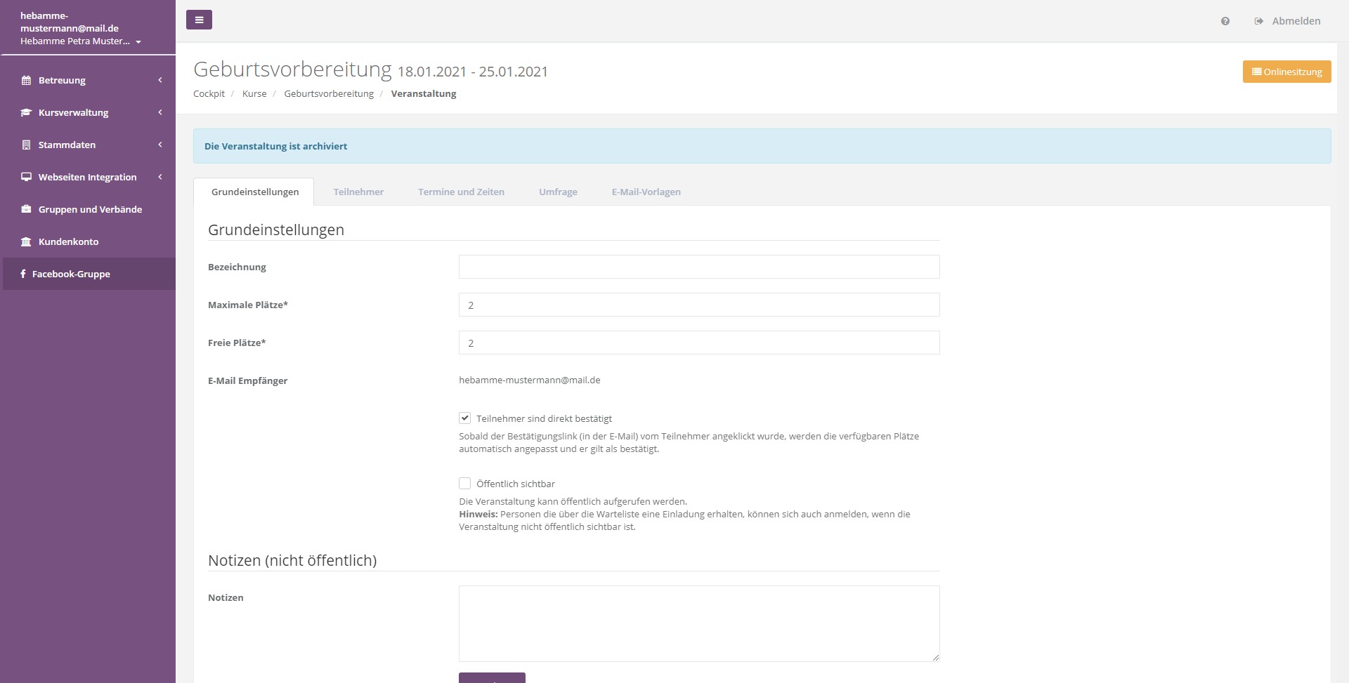This screenshot has width=1349, height=683.
Task: Click the orange Onlinesitzung button
Action: coord(1286,72)
